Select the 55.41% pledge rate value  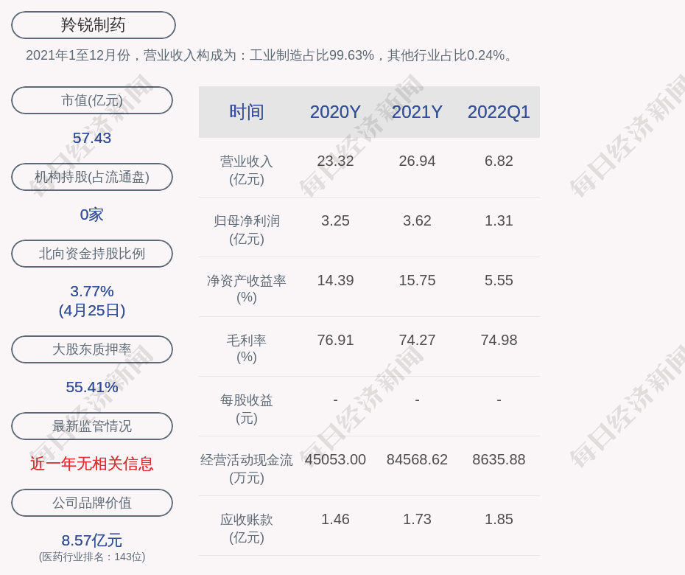tap(92, 387)
